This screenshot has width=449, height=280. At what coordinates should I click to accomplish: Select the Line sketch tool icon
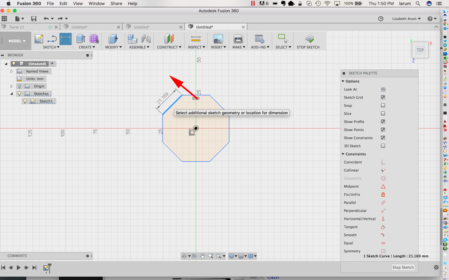52,39
